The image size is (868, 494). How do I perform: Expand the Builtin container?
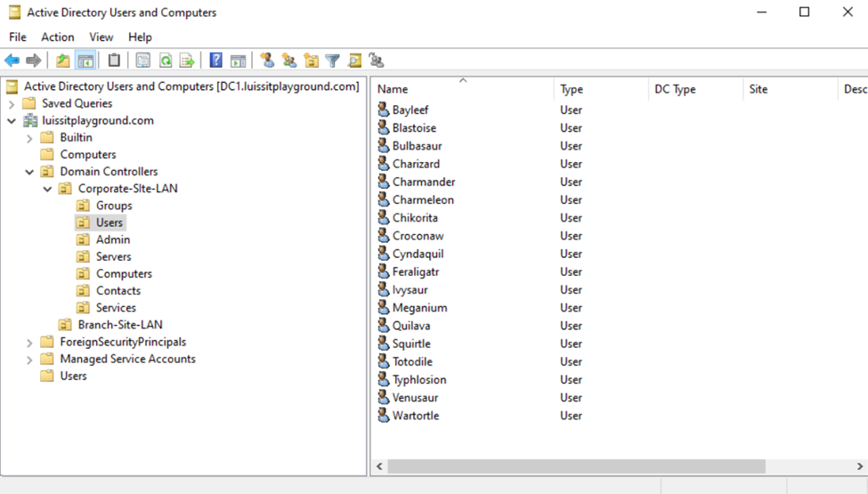29,138
